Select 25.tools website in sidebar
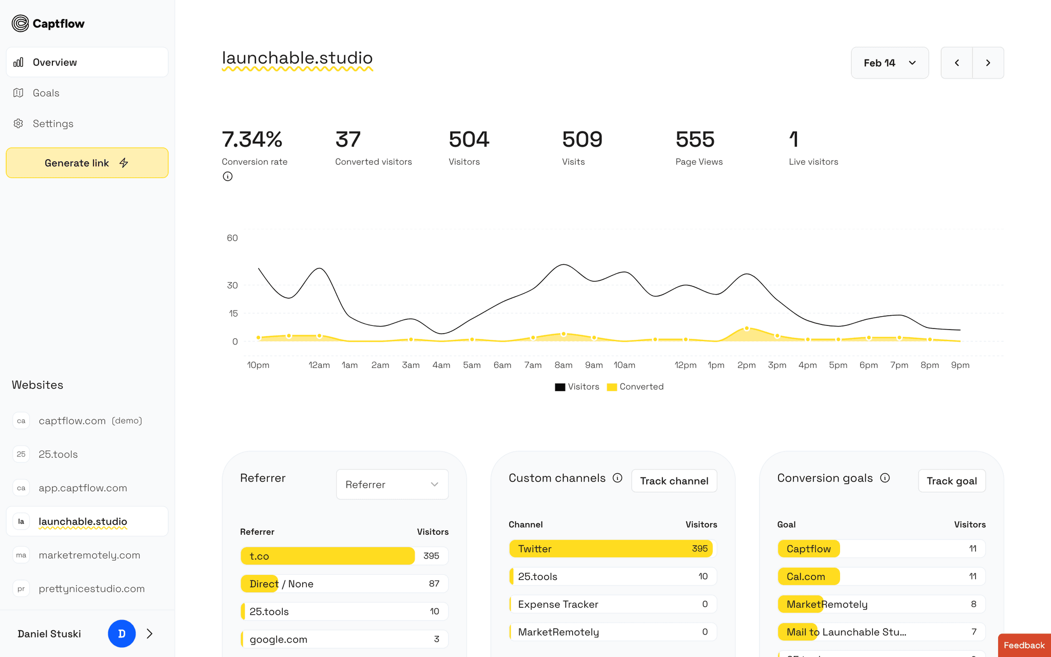The height and width of the screenshot is (657, 1051). (87, 454)
